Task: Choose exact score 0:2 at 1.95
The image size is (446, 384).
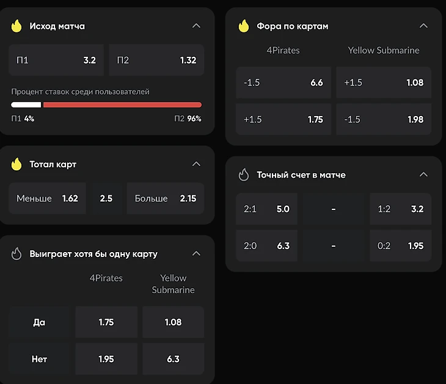Action: (x=400, y=245)
